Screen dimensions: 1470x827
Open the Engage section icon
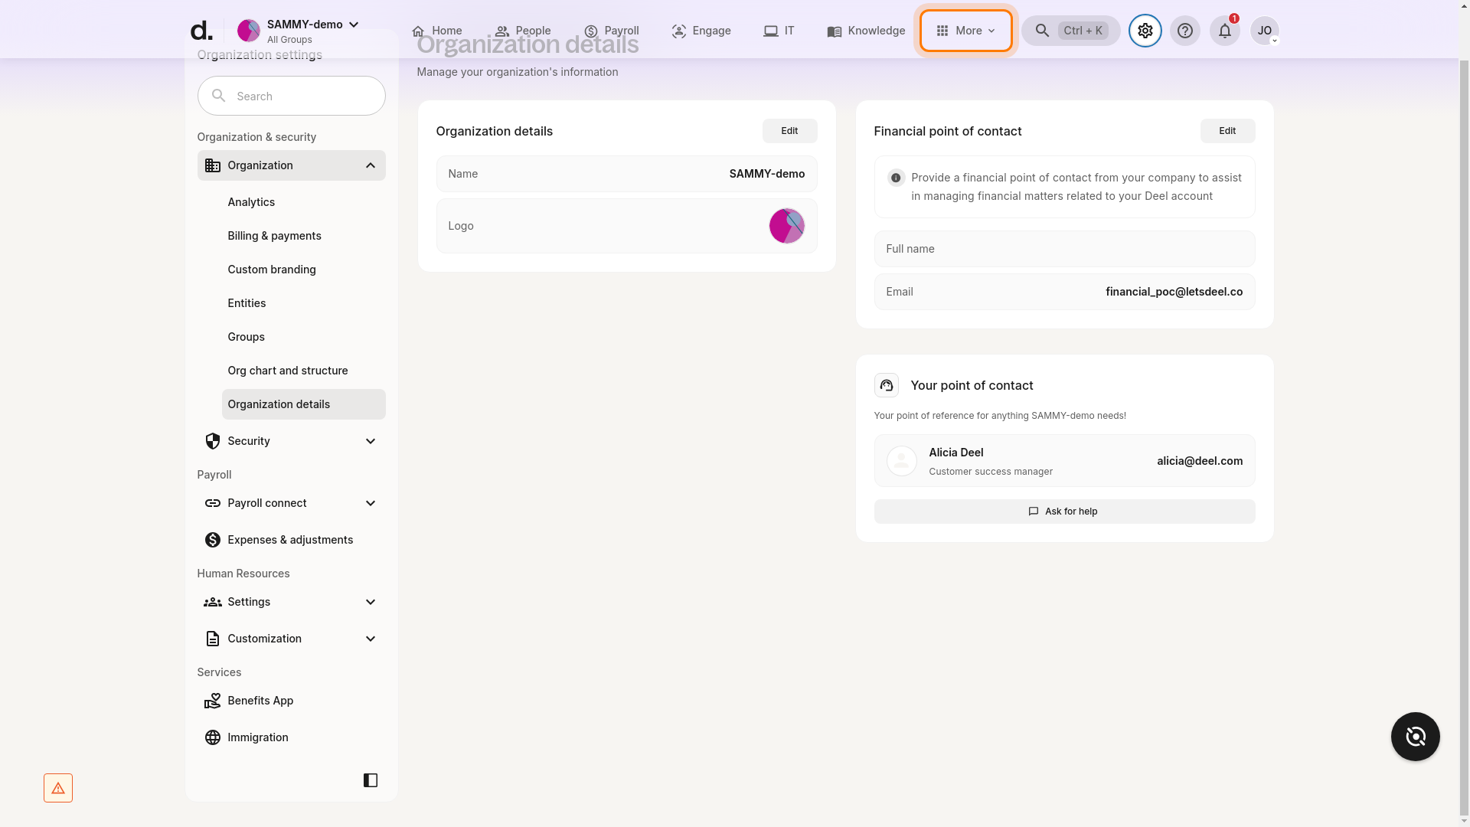click(678, 31)
